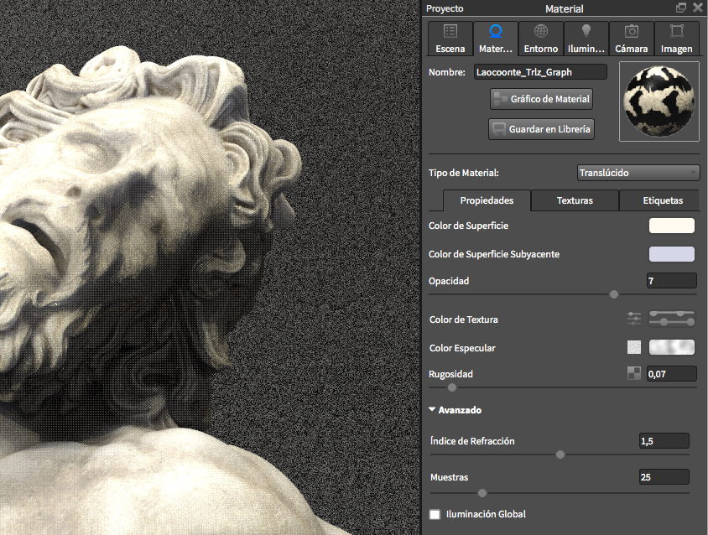Open Color de Superficie Subyacente swatch

click(x=671, y=254)
